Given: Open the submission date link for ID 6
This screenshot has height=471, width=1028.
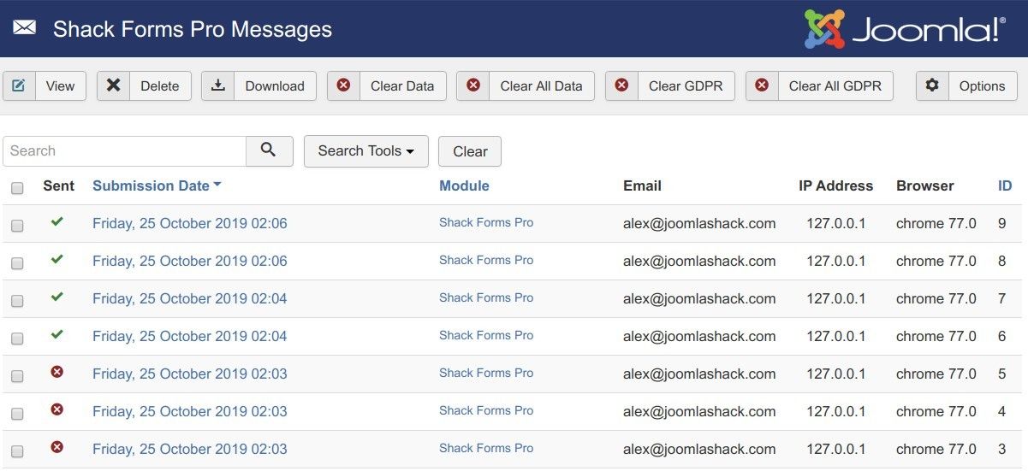Looking at the screenshot, I should click(x=190, y=336).
